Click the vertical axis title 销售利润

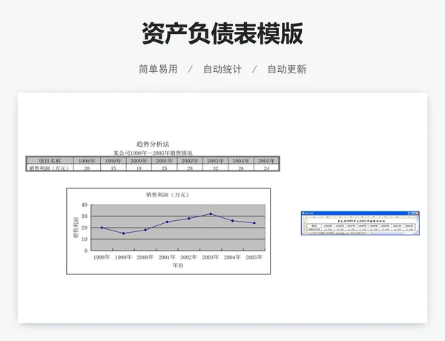[x=76, y=228]
